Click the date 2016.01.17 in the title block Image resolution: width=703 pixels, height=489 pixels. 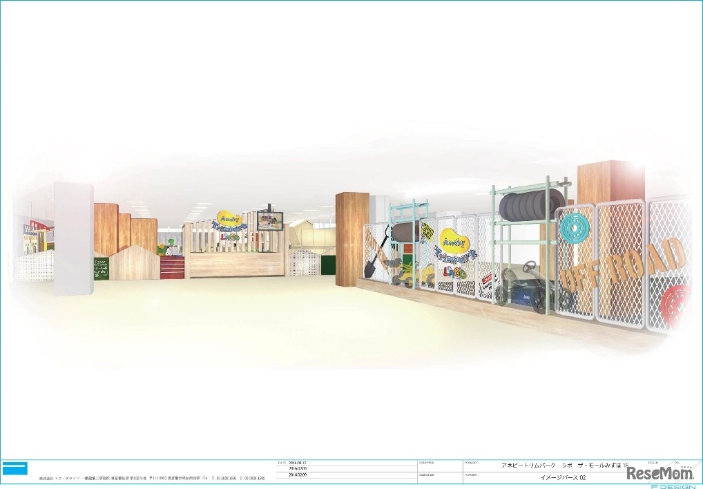299,463
